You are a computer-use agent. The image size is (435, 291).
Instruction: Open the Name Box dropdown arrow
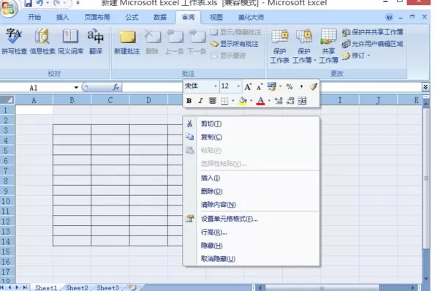tap(76, 88)
